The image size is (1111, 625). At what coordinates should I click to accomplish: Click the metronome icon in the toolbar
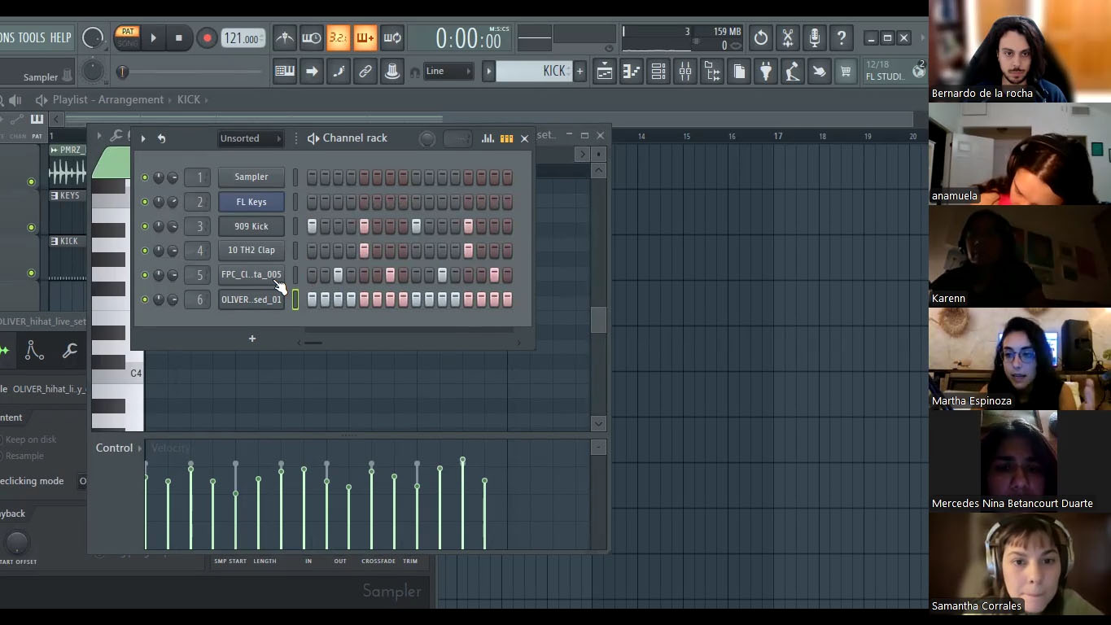tap(284, 37)
